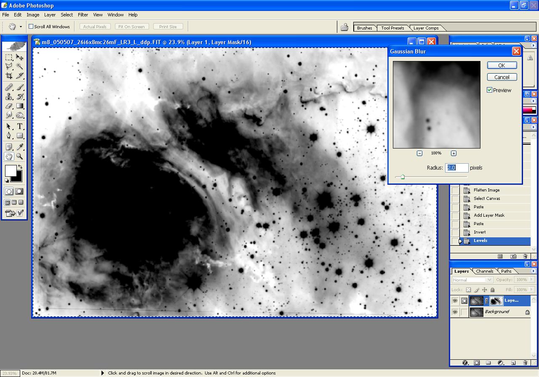Select the Crop tool
539x377 pixels.
pos(9,76)
